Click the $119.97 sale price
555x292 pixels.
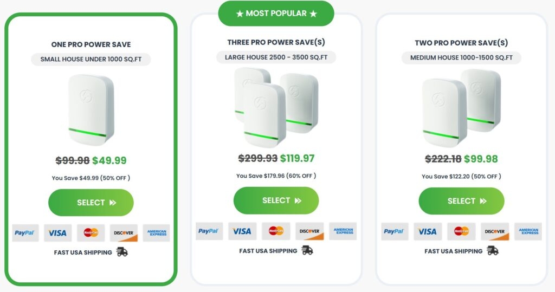pos(297,158)
